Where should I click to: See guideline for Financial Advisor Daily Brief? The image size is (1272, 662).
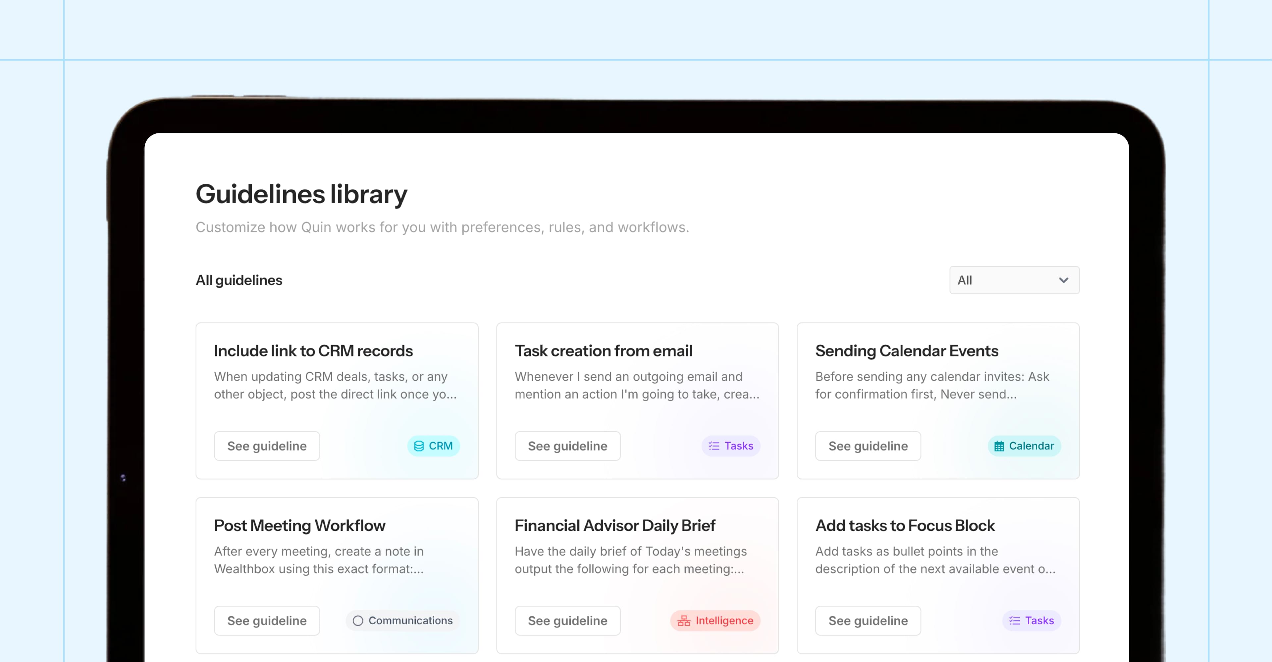567,621
